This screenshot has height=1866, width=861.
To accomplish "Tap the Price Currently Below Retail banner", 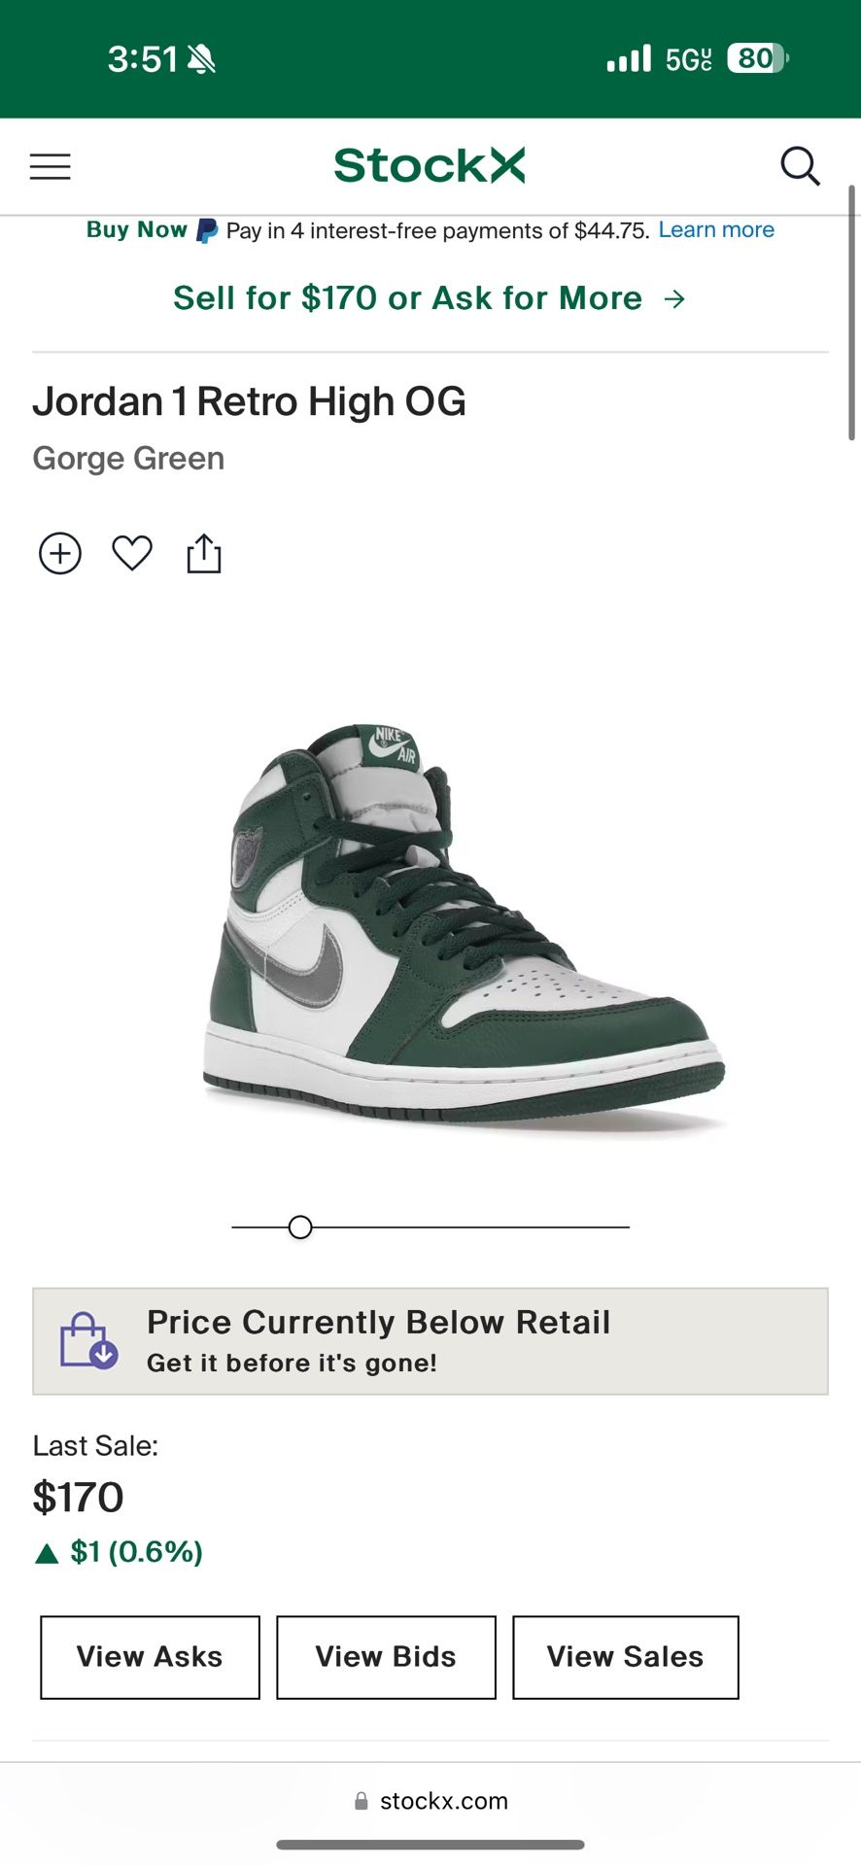I will (x=430, y=1341).
